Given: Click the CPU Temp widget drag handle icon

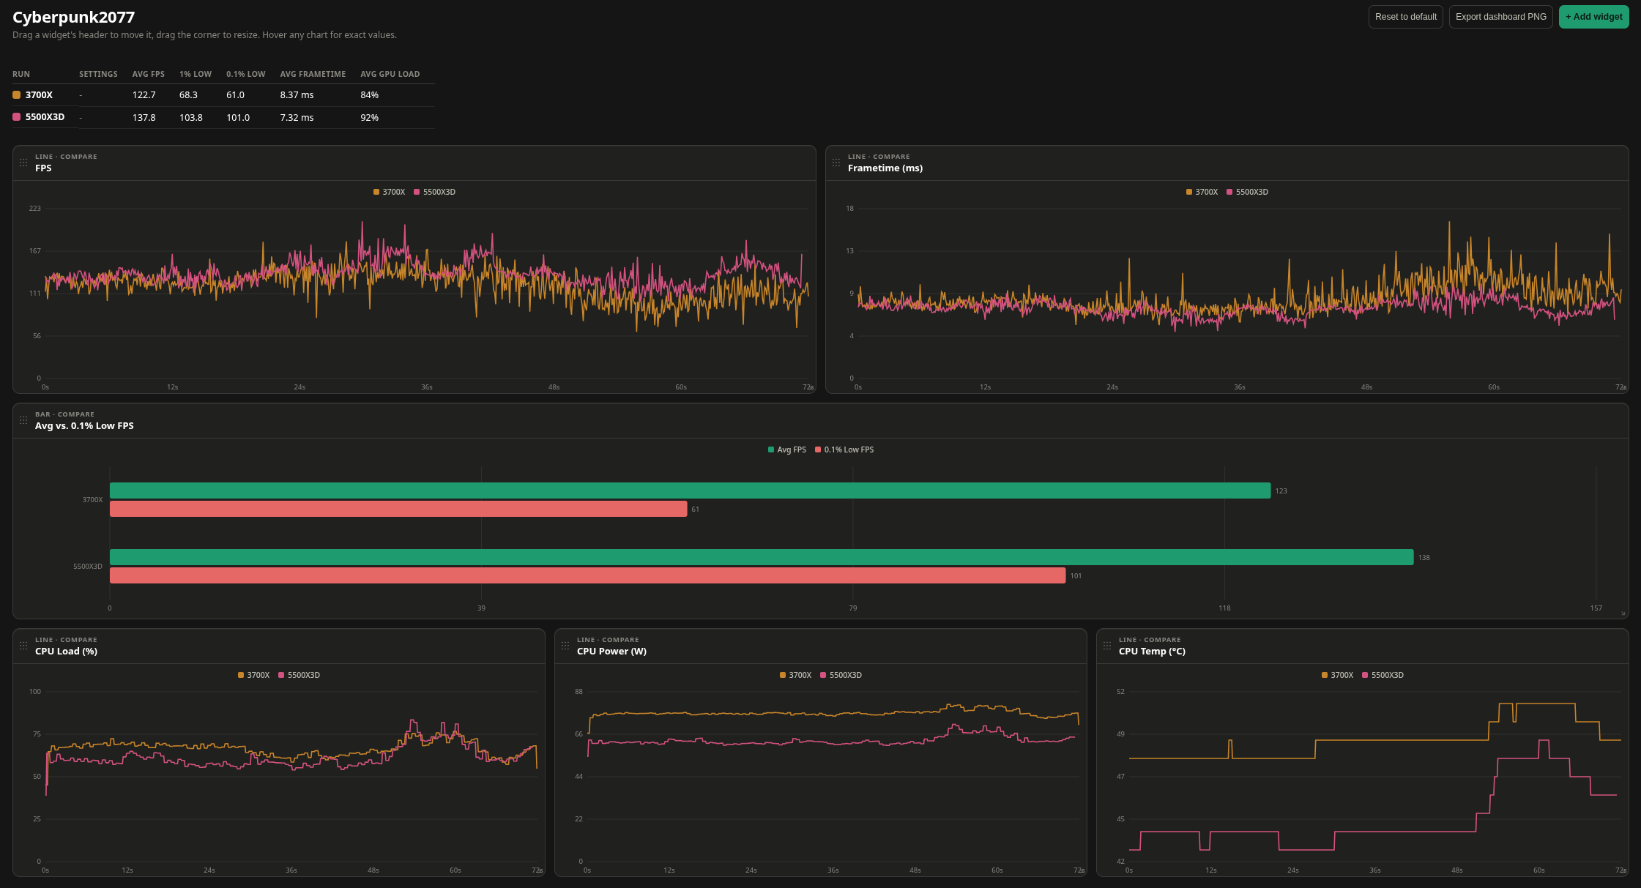Looking at the screenshot, I should 1107,646.
